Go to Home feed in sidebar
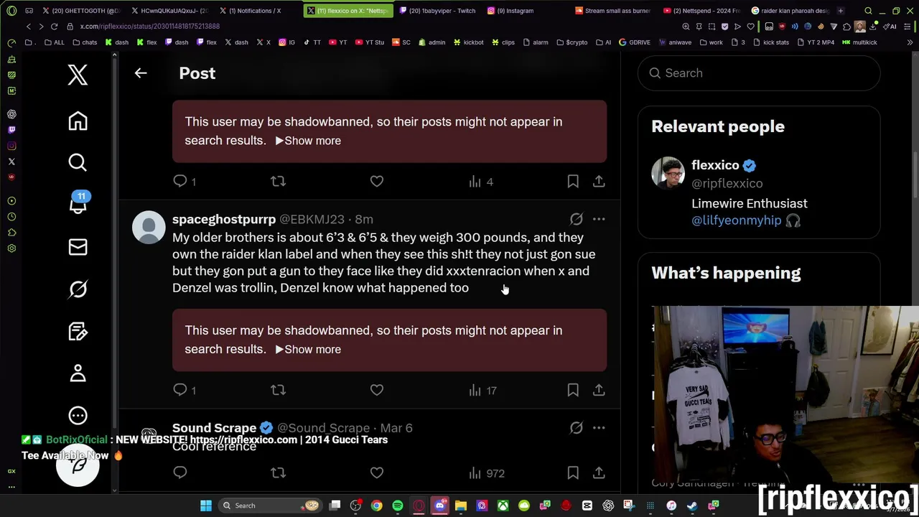 (78, 121)
